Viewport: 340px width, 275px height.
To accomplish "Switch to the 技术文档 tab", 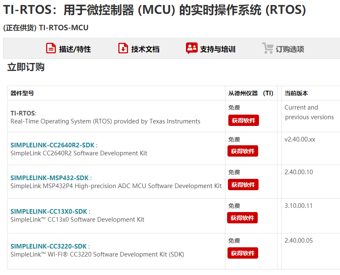I will (x=139, y=49).
